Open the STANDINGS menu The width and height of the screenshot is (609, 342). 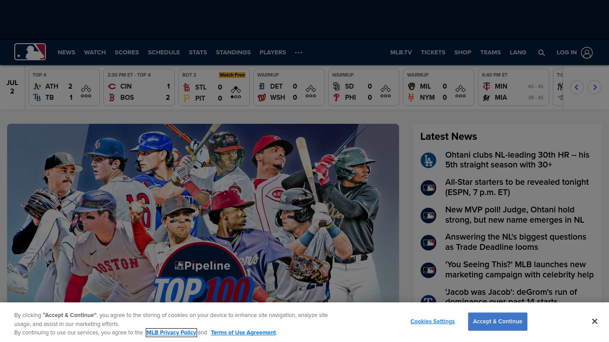(x=233, y=53)
